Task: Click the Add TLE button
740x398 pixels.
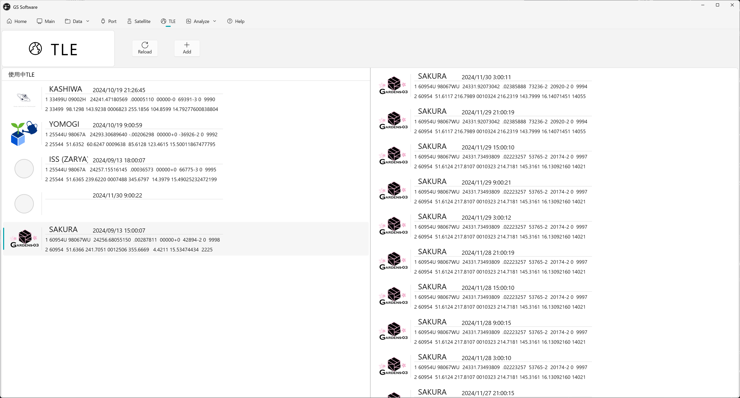Action: click(187, 48)
